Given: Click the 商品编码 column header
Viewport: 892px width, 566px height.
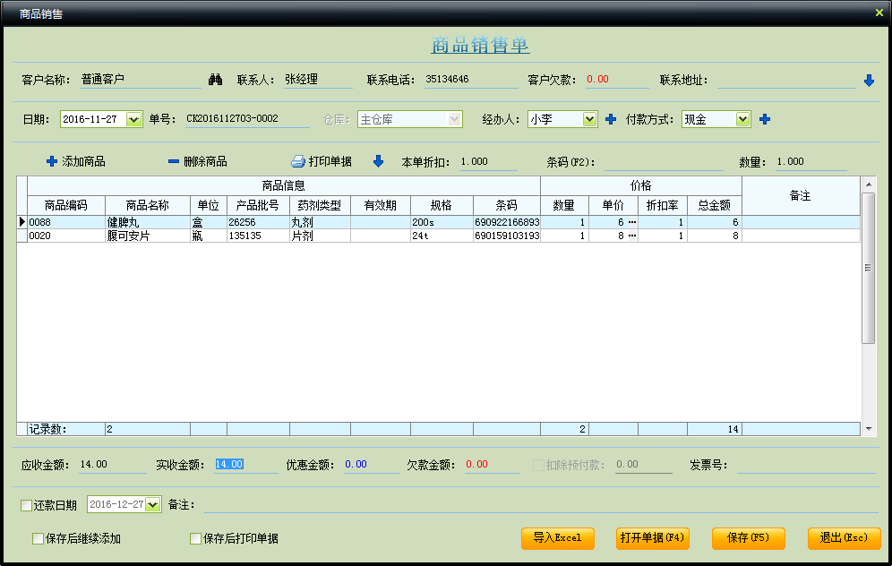Looking at the screenshot, I should (x=66, y=205).
